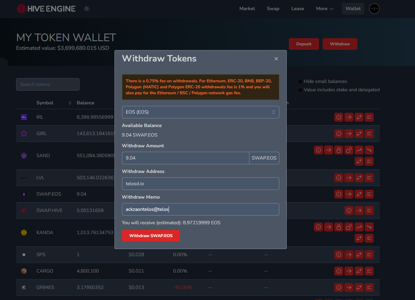Open the swap icon in the GRIMES row
415x300 pixels.
(359, 287)
